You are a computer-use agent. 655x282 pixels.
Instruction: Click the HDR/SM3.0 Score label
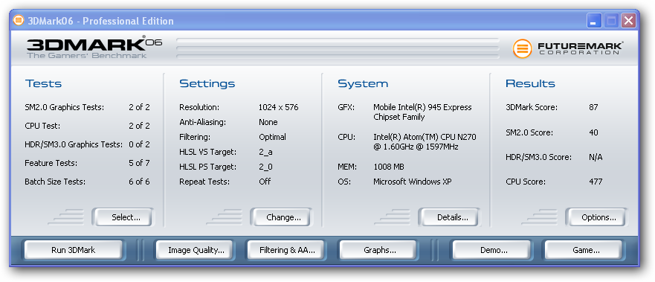[539, 158]
